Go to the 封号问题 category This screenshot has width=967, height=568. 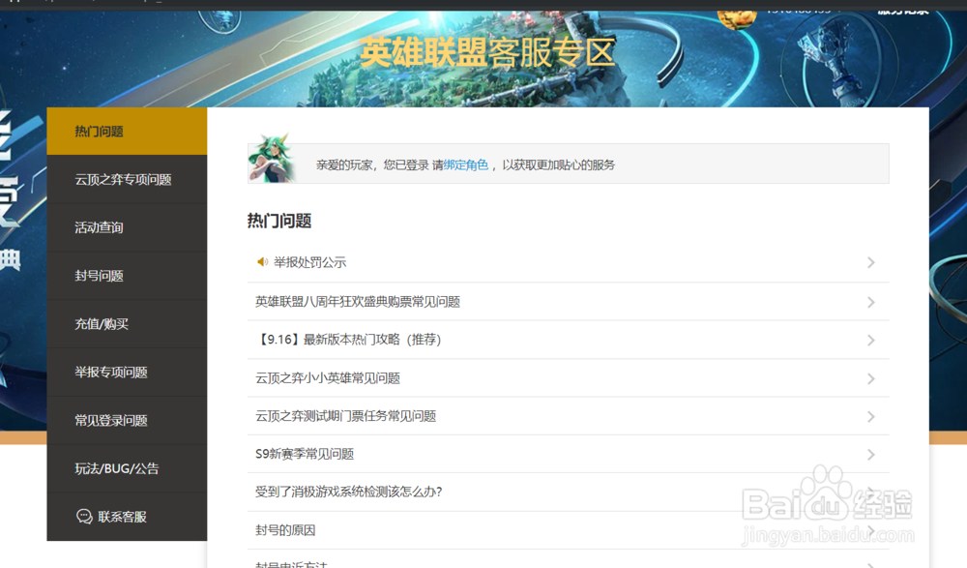pyautogui.click(x=127, y=276)
